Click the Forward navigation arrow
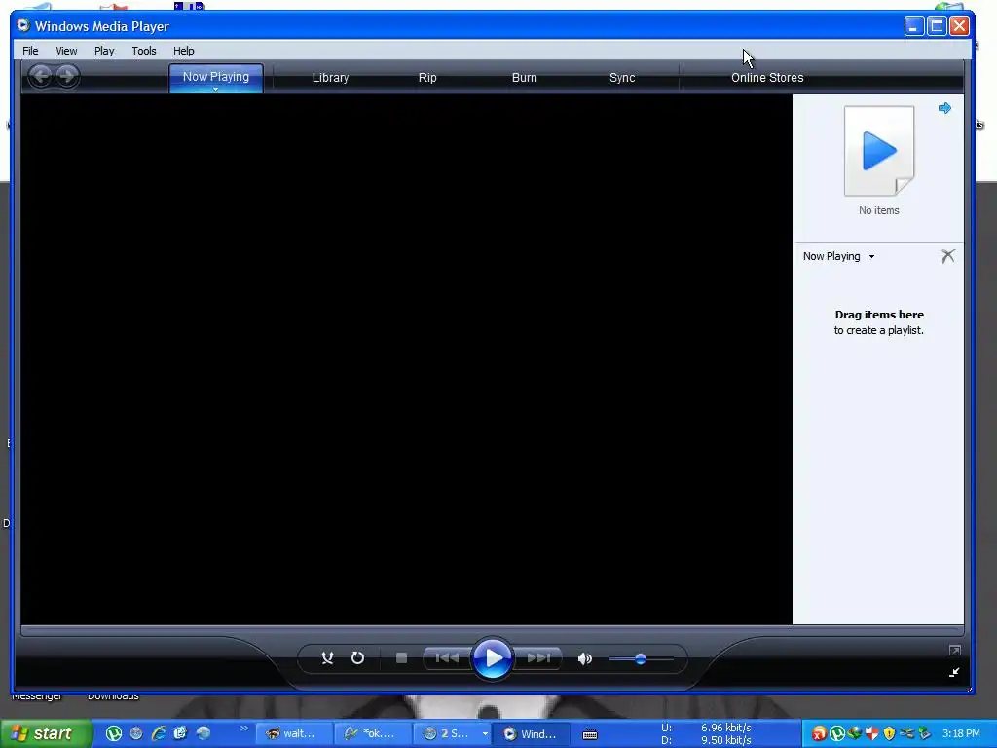 (x=67, y=77)
